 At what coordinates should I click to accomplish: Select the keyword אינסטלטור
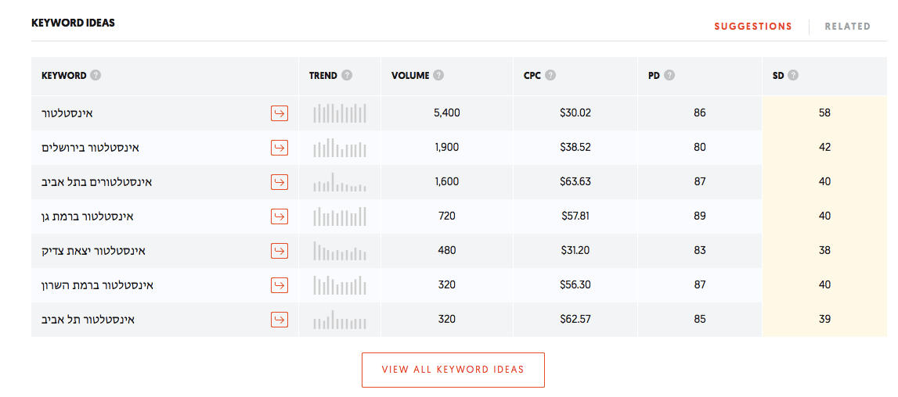tap(67, 113)
